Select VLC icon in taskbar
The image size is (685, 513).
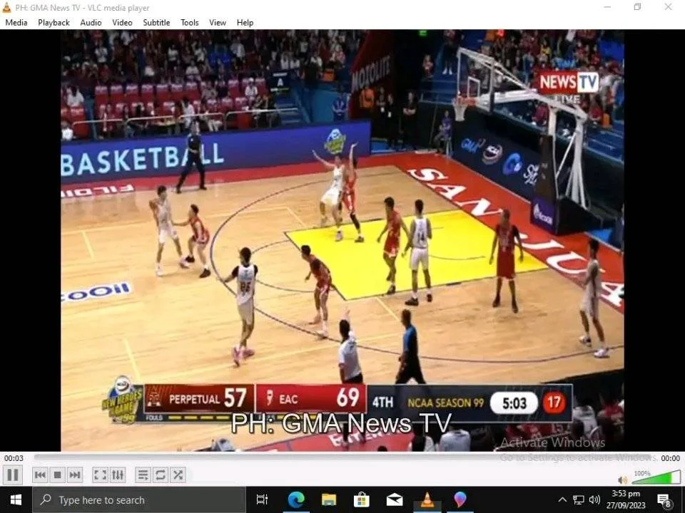427,500
